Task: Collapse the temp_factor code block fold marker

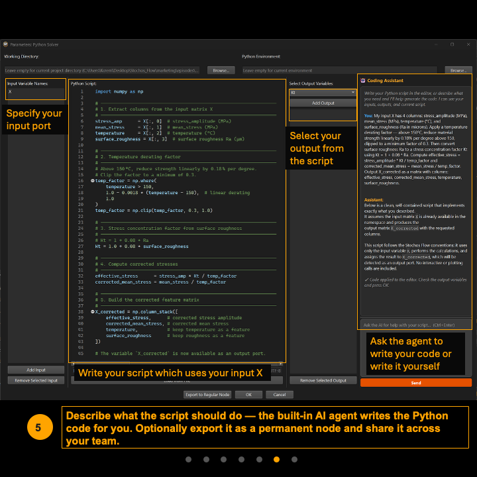Action: (92, 180)
